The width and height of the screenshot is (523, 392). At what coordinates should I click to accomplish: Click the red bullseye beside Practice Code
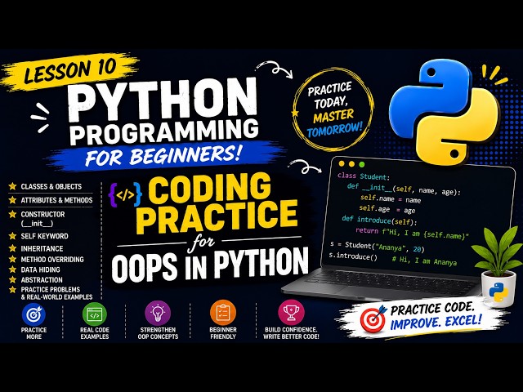373,319
